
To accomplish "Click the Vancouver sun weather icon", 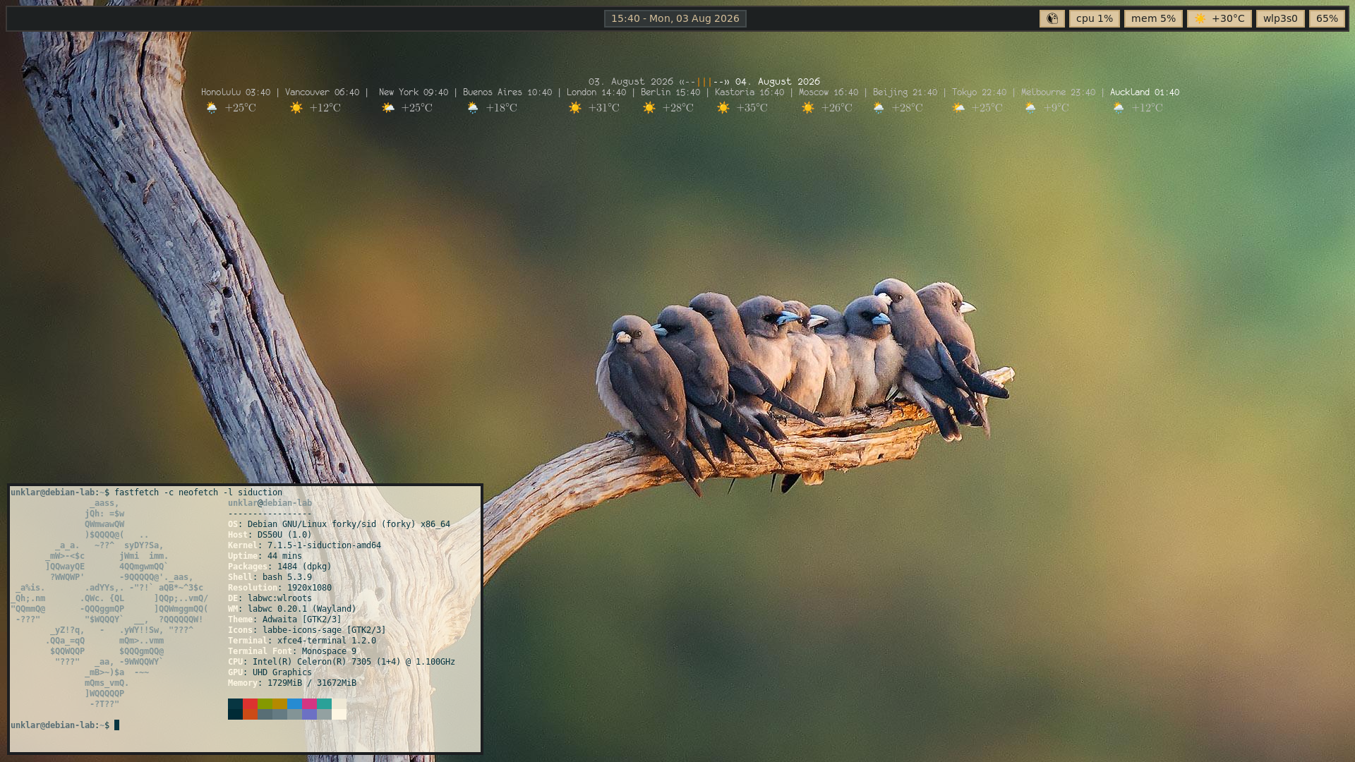I will tap(296, 108).
